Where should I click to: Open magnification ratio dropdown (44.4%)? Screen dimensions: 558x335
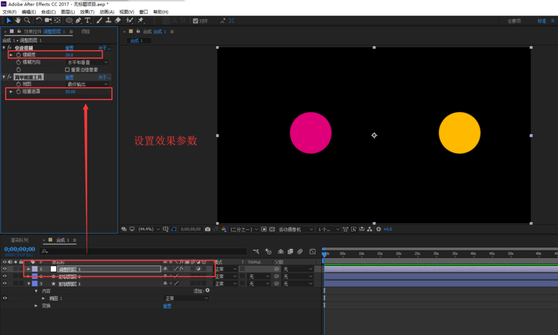[x=149, y=229]
